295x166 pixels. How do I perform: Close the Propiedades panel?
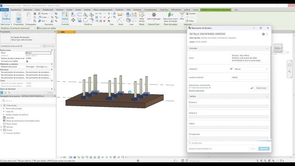tap(55, 32)
